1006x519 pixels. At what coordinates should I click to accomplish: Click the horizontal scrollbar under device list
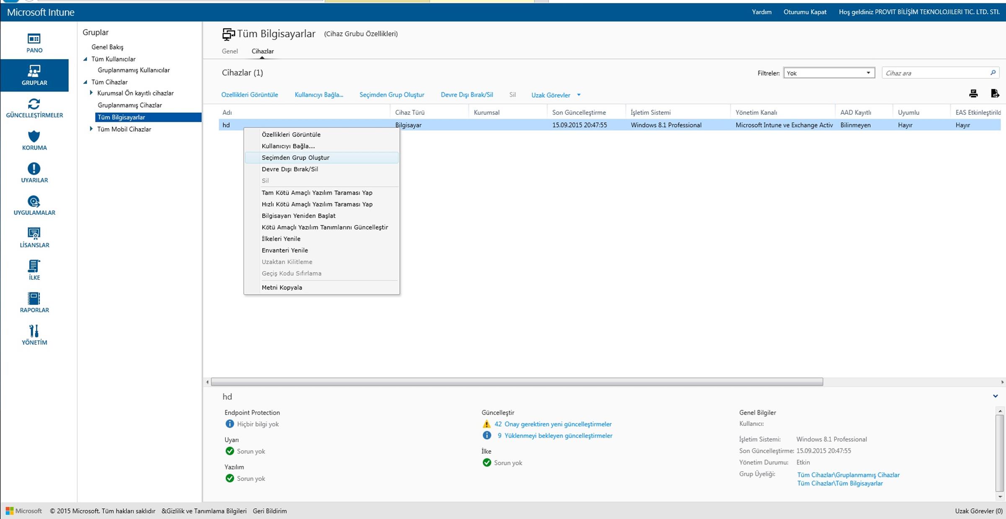(517, 382)
